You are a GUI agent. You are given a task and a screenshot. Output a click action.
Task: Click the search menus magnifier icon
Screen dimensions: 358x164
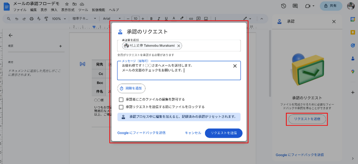click(9, 19)
